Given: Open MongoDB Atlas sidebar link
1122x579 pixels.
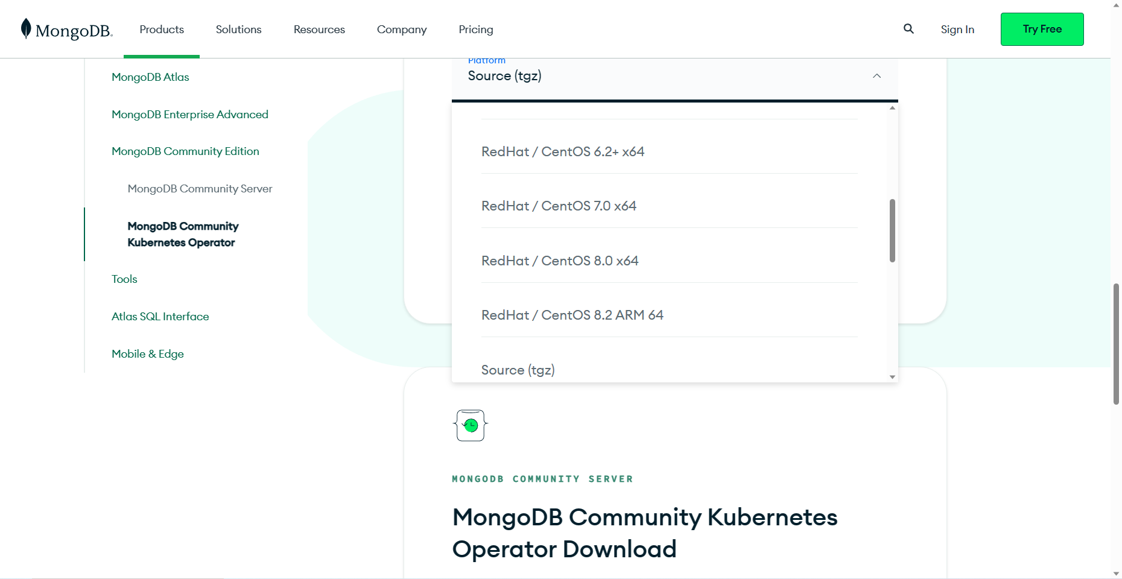Looking at the screenshot, I should [x=150, y=77].
